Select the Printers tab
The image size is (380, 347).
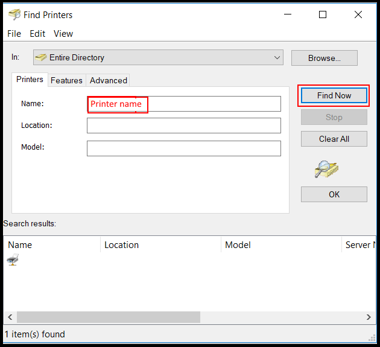click(x=30, y=80)
